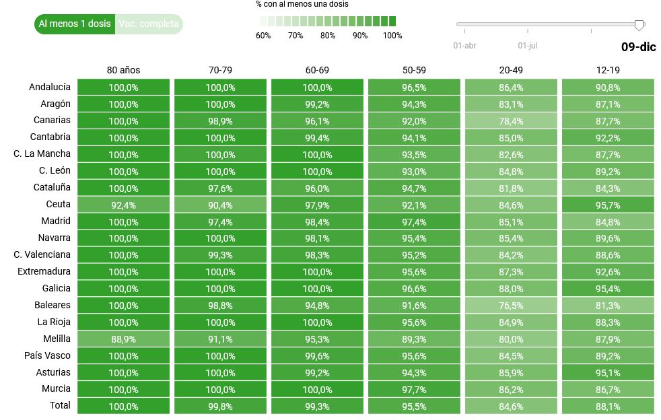Screen dimensions: 661x420
Task: Select the '80 años' column header
Action: pos(123,70)
